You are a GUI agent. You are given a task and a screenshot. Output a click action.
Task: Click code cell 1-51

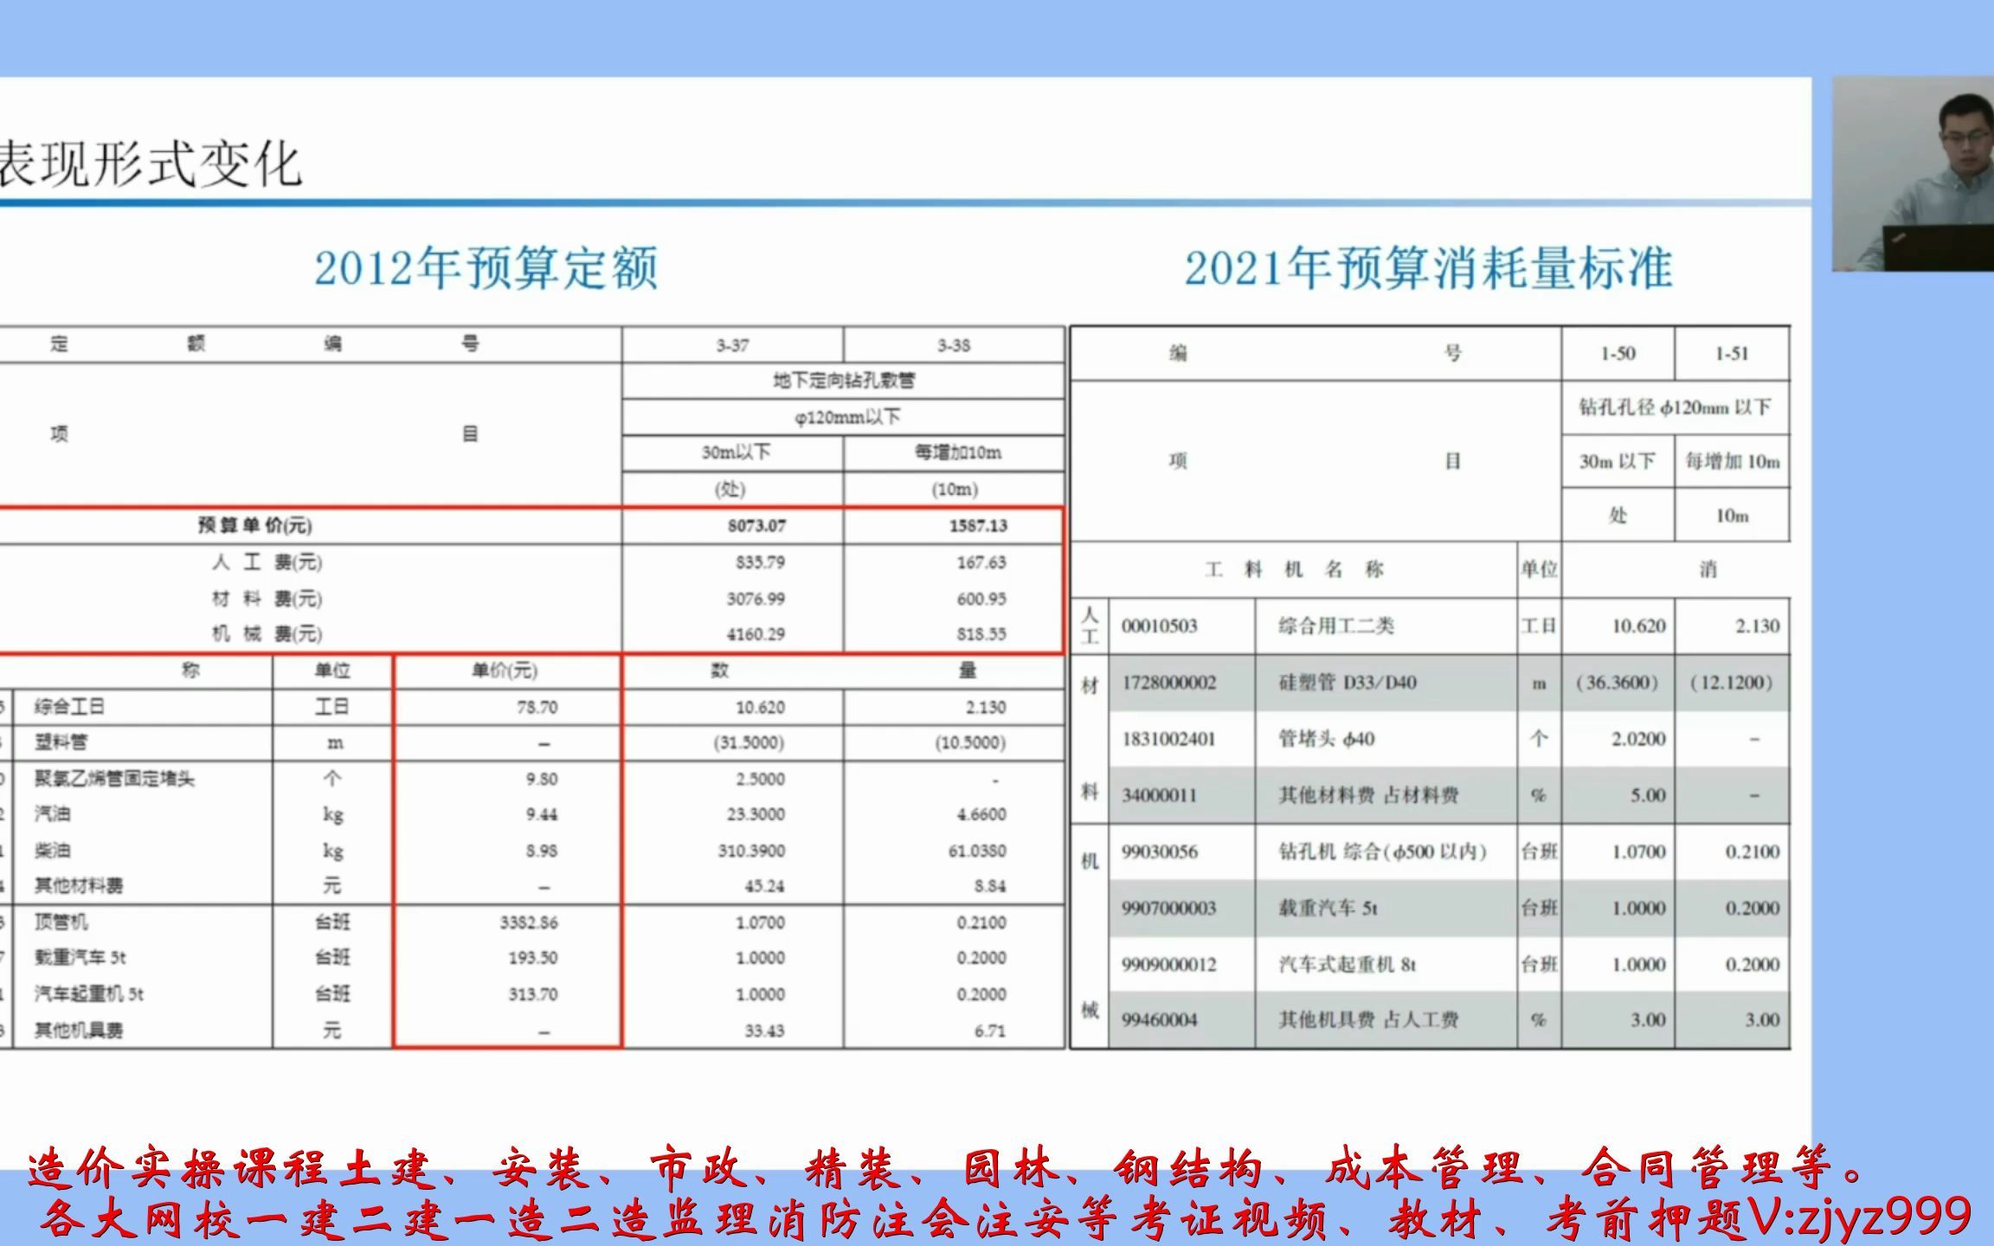1732,353
